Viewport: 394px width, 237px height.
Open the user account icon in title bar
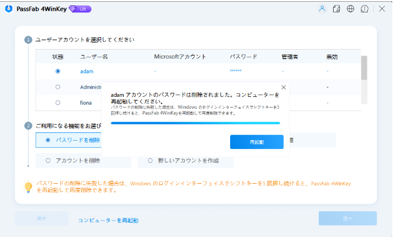(322, 9)
